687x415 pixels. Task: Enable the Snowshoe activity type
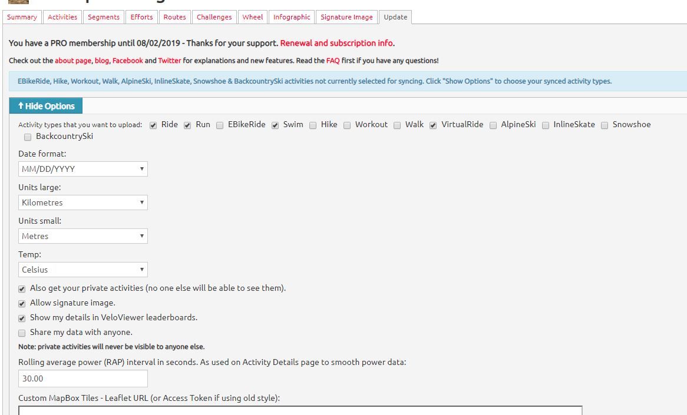point(604,125)
